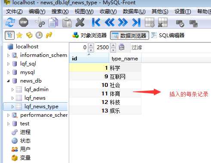
Task: Expand the mysql database node
Action: click(x=8, y=72)
